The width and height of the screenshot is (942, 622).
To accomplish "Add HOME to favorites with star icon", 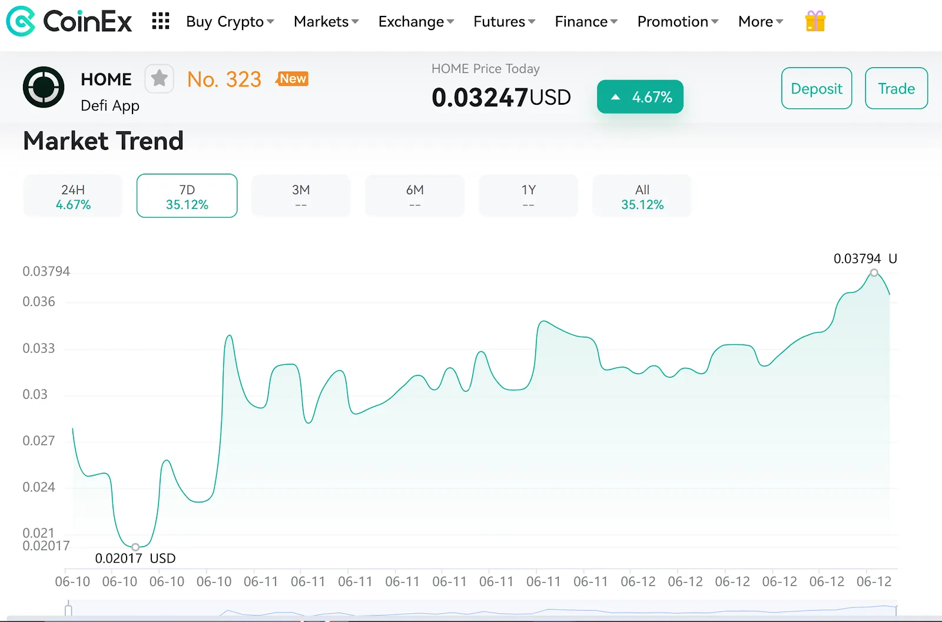I will 159,78.
